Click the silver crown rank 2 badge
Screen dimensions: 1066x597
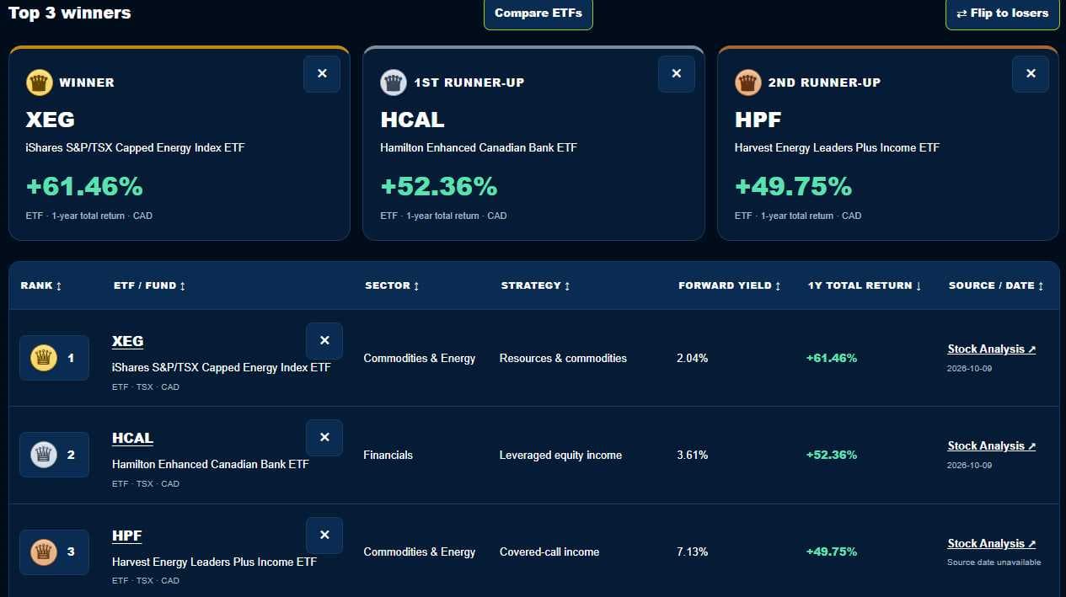tap(54, 455)
